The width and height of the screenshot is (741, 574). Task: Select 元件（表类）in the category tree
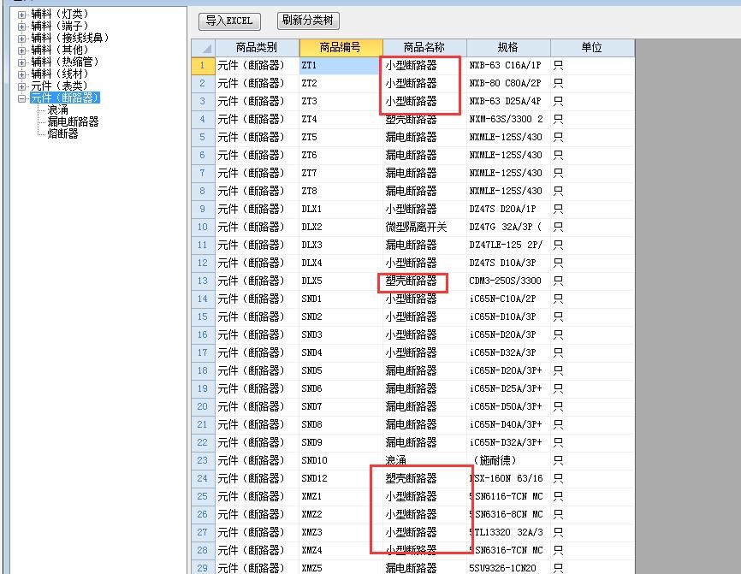coord(60,86)
